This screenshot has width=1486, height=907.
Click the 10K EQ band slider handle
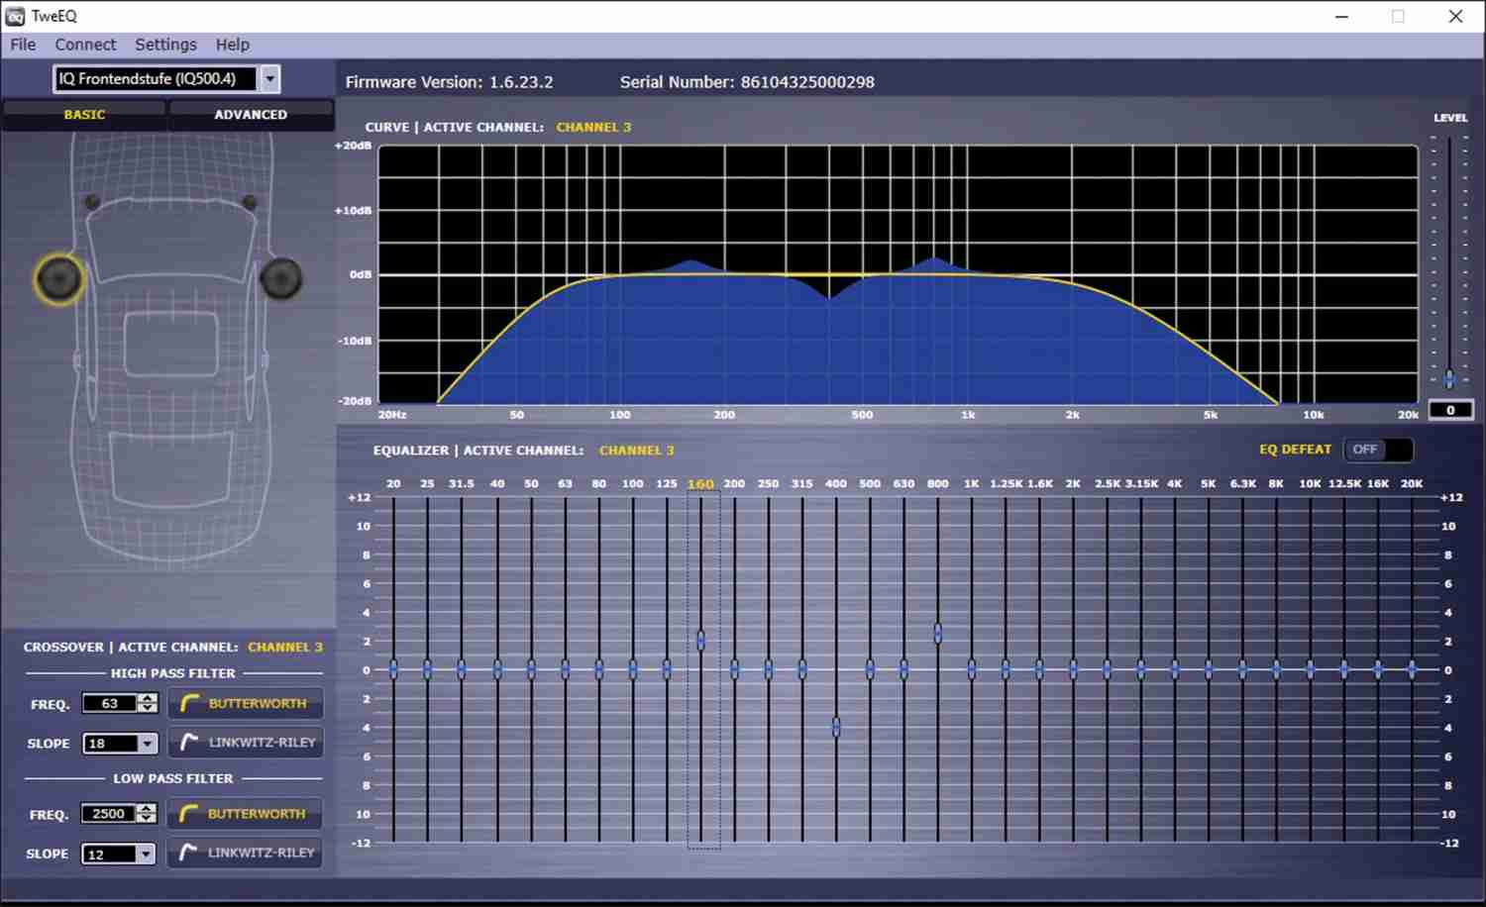[1310, 669]
